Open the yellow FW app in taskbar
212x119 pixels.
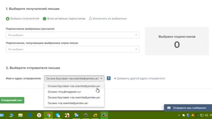coord(95,115)
